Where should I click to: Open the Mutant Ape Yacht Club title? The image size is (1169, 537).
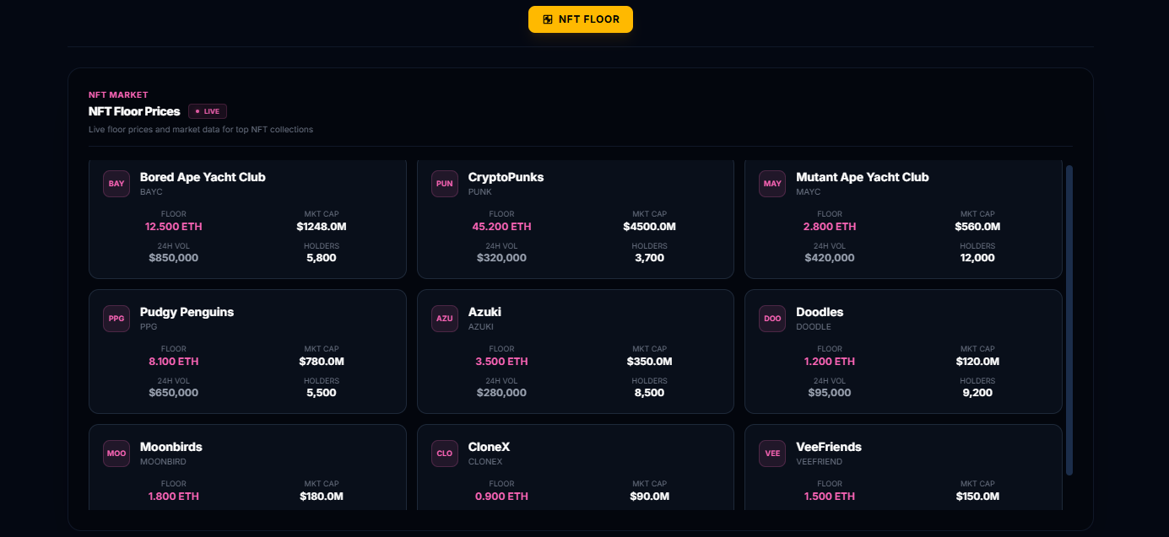863,177
